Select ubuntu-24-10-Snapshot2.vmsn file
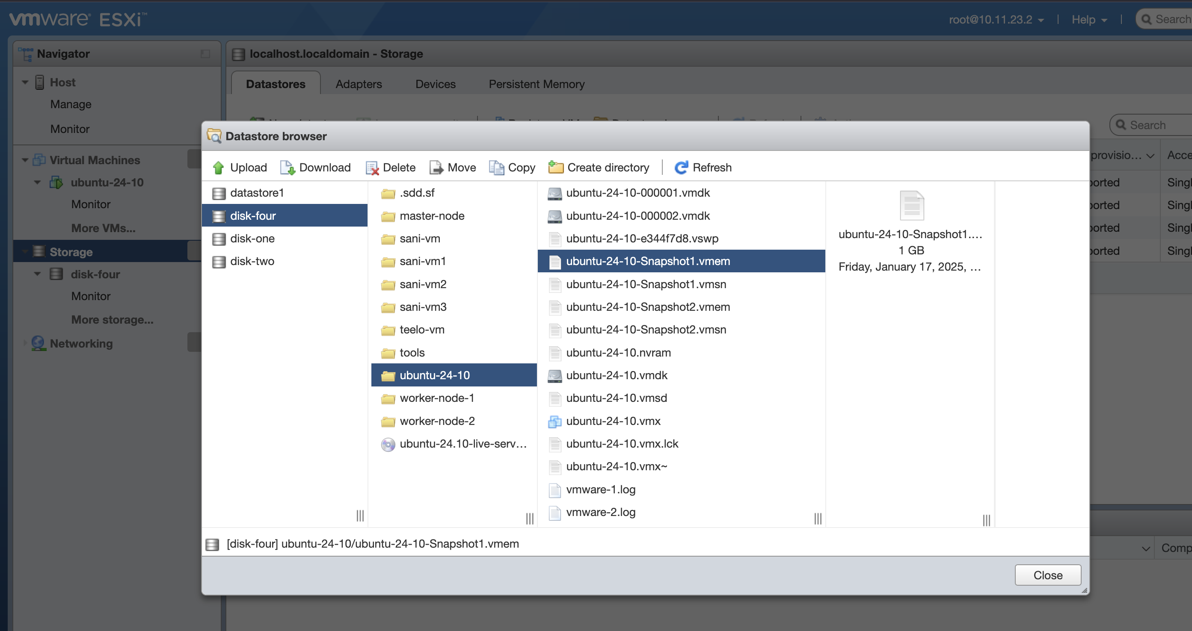Screen dimensions: 1192x631 [x=681, y=330]
